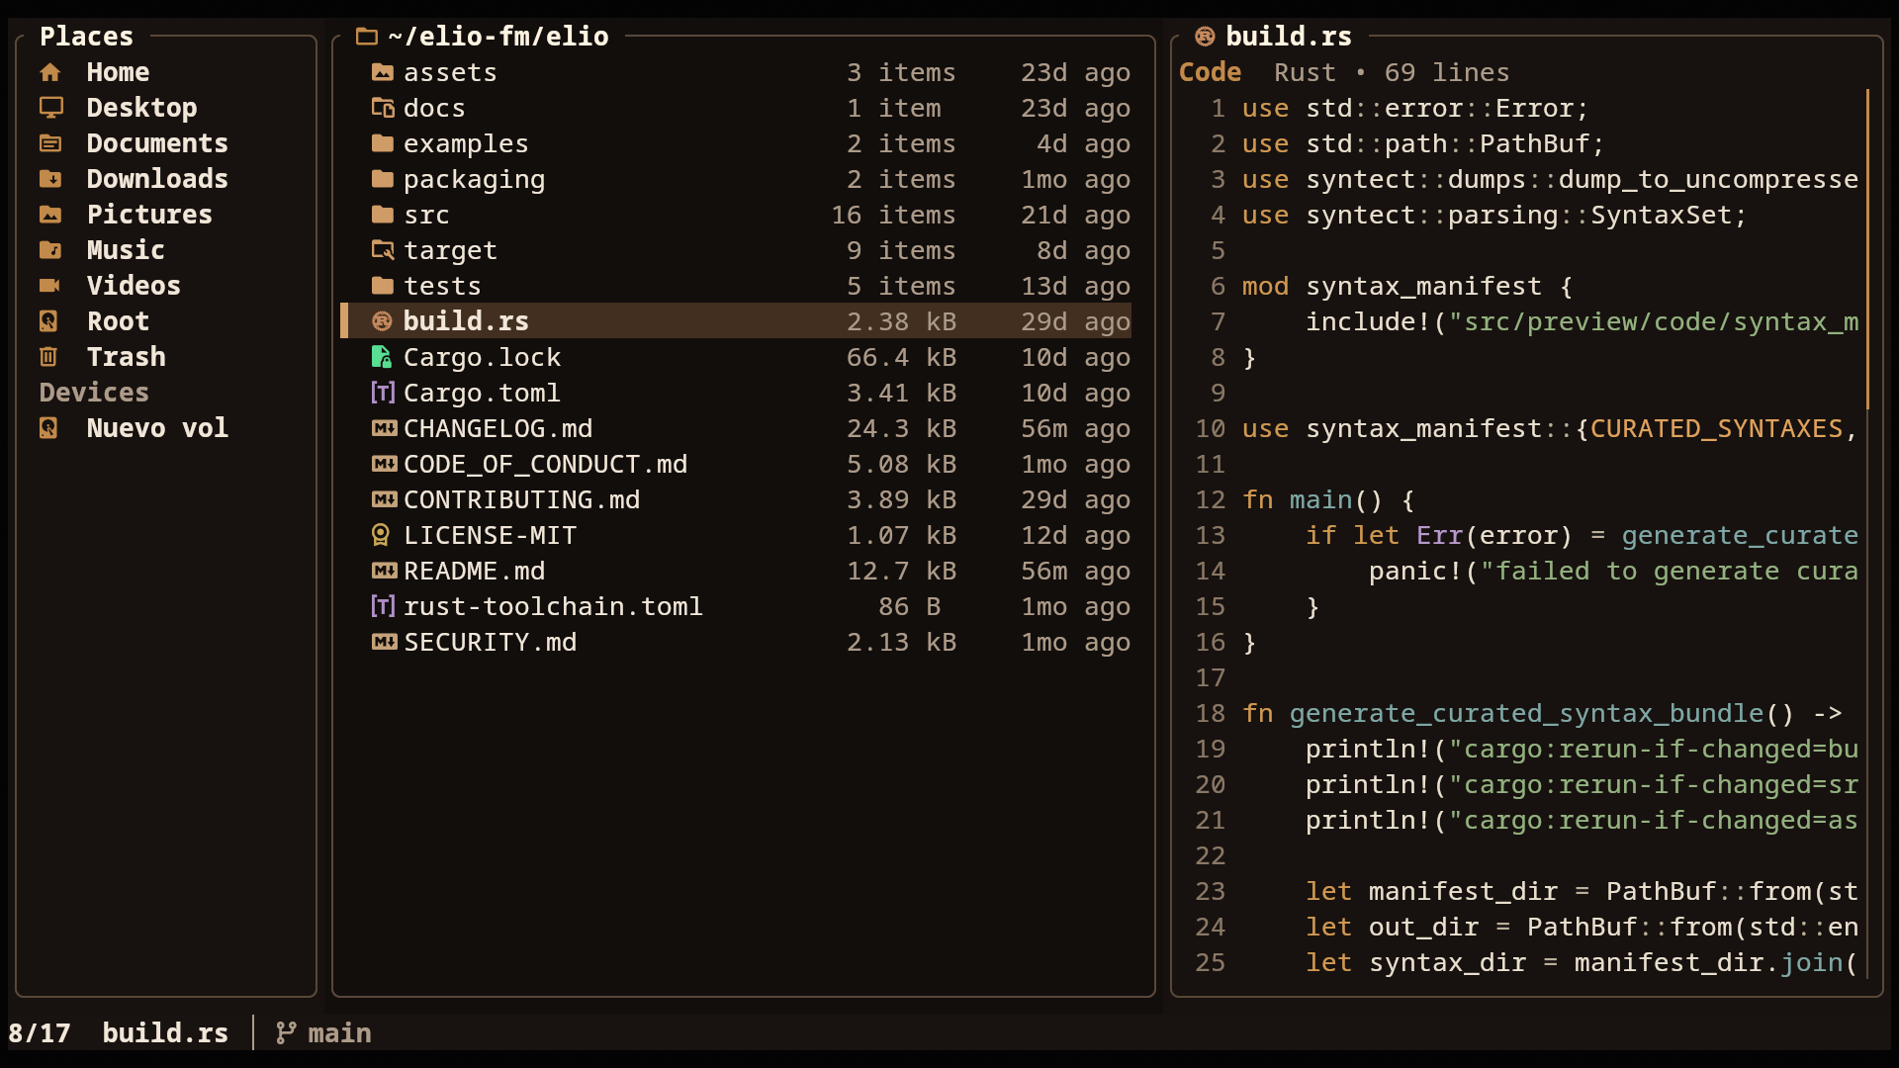Image resolution: width=1899 pixels, height=1068 pixels.
Task: Click the lock file icon beside Cargo.lock
Action: [x=382, y=357]
